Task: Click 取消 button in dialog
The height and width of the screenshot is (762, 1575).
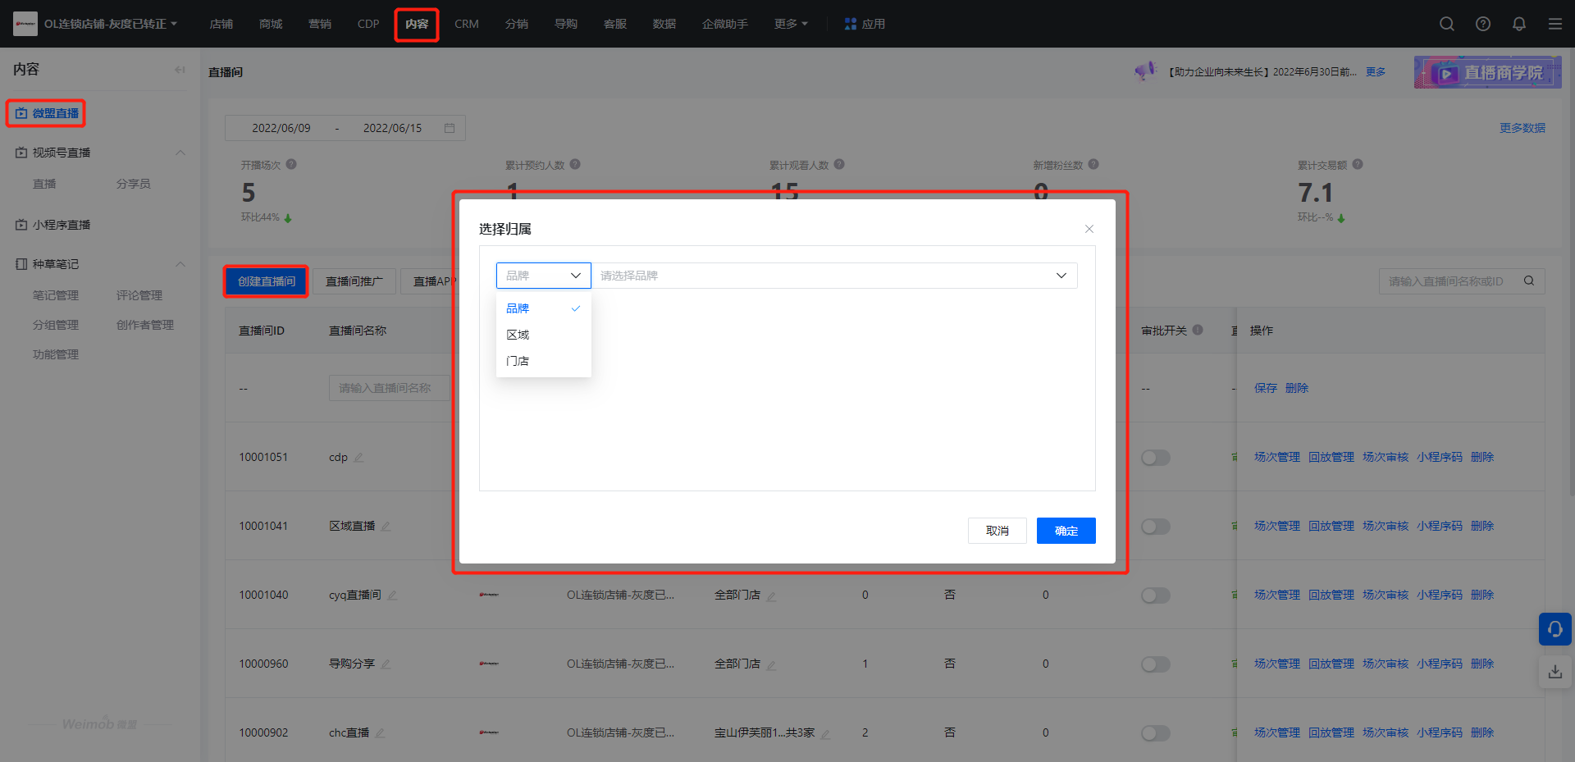Action: [x=997, y=531]
